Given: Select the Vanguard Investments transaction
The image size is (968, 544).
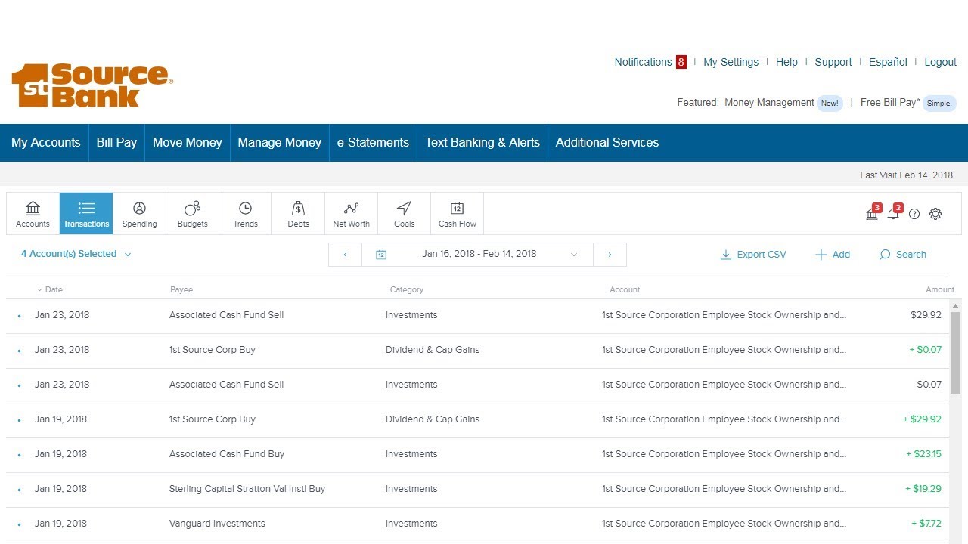Looking at the screenshot, I should coord(478,524).
